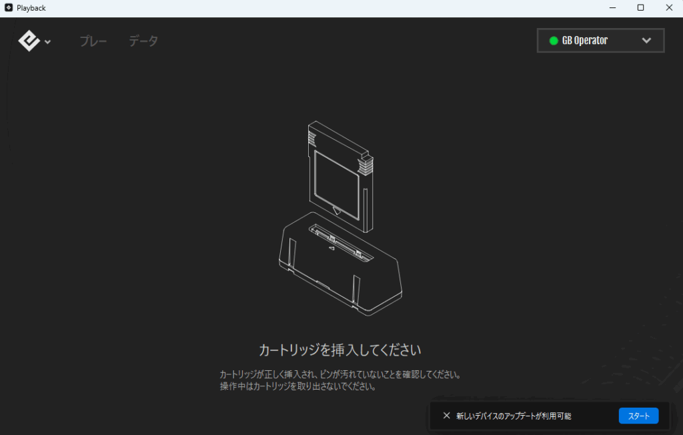Close the Playback window
Image resolution: width=683 pixels, height=435 pixels.
[x=669, y=8]
